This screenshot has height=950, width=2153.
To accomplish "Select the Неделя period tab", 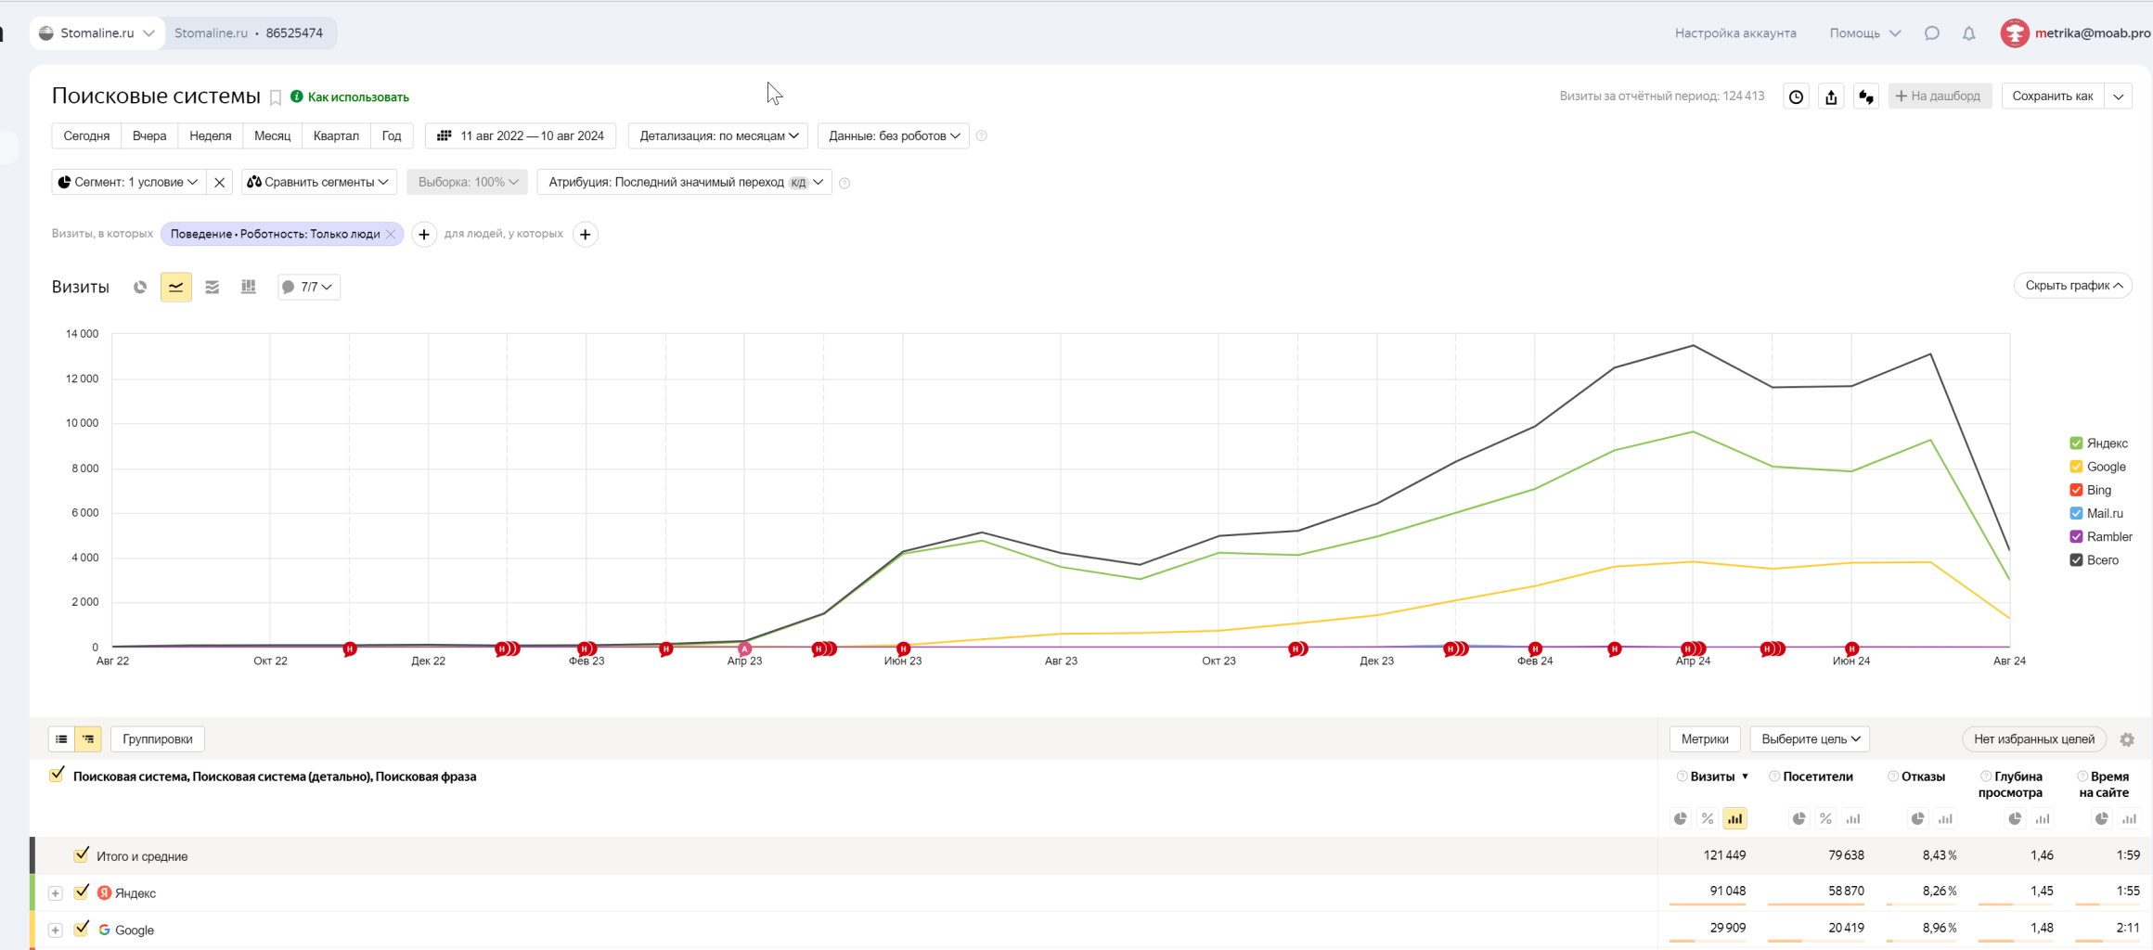I will pyautogui.click(x=211, y=135).
